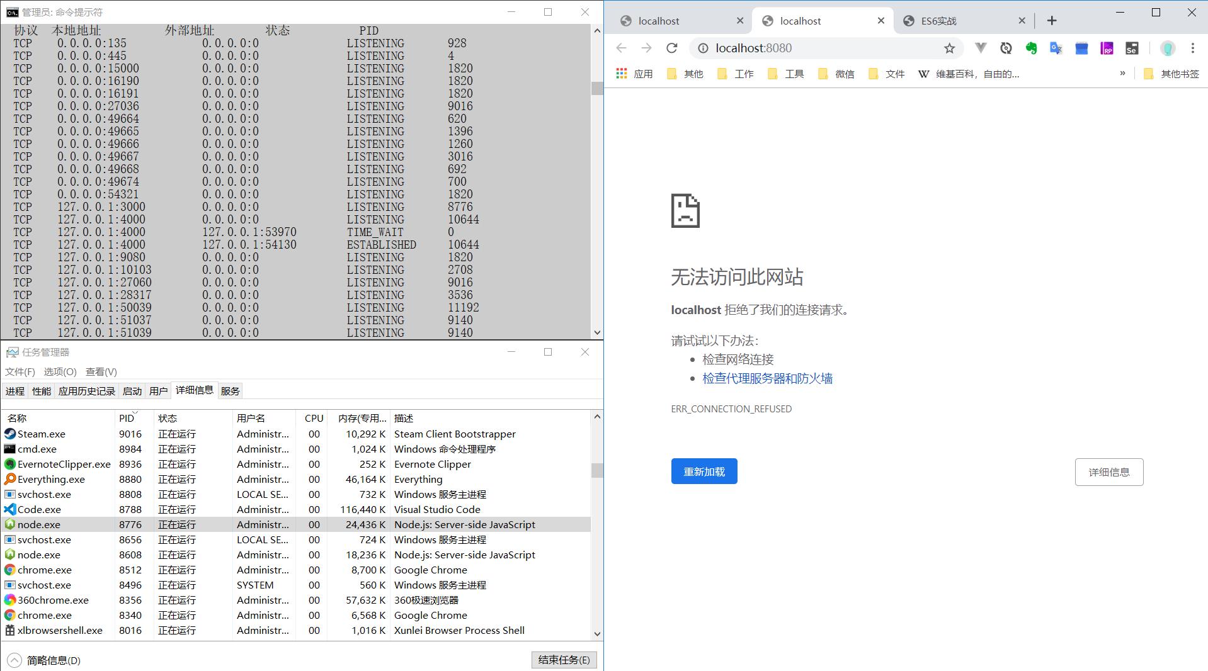Click the command prompt scrollbar thumb
This screenshot has width=1208, height=671.
point(597,88)
